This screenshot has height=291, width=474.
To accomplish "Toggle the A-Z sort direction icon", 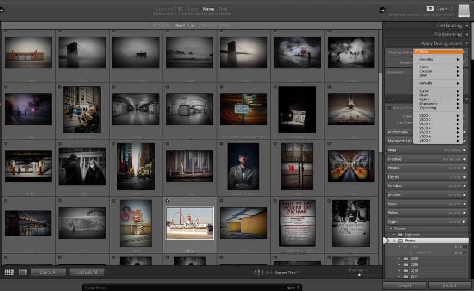I will [x=258, y=272].
